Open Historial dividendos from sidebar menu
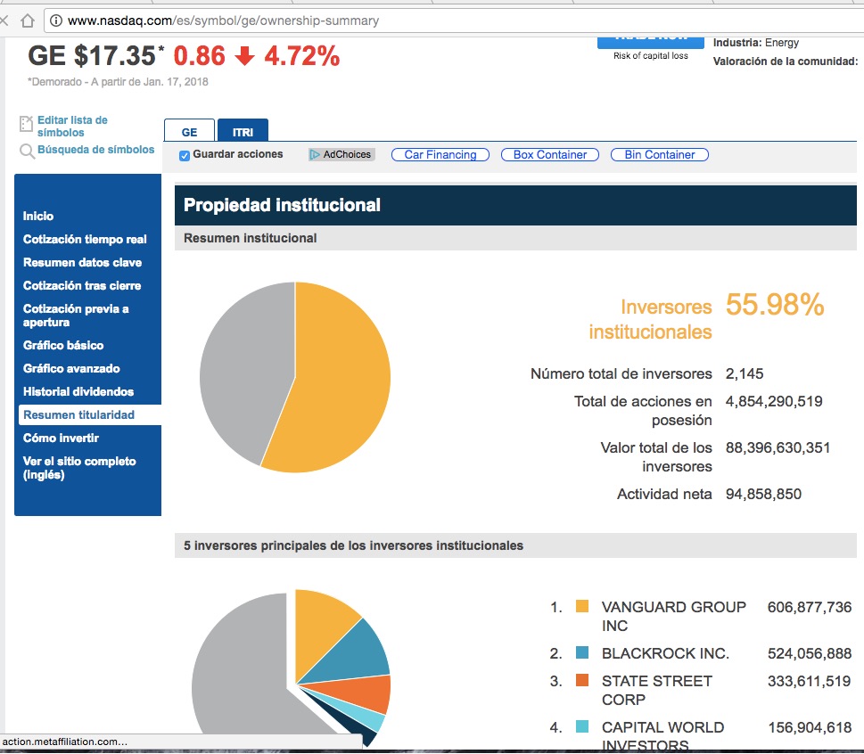 78,392
